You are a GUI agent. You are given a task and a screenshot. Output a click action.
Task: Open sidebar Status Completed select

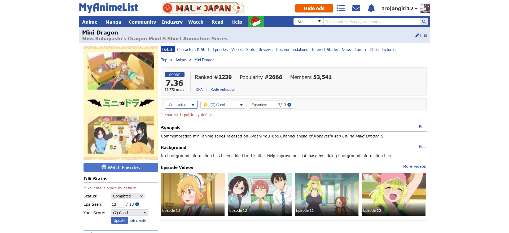point(128,196)
